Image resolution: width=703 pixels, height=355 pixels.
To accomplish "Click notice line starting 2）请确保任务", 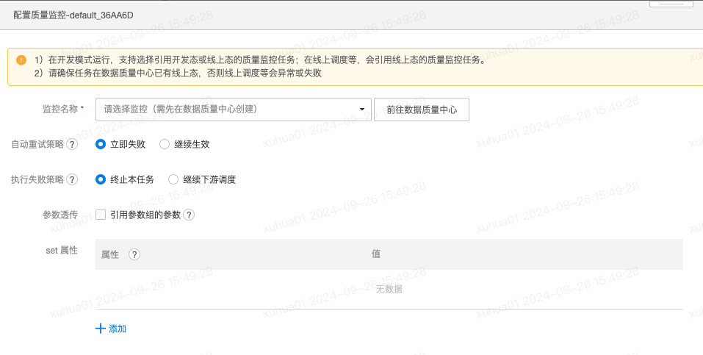I will click(x=178, y=73).
